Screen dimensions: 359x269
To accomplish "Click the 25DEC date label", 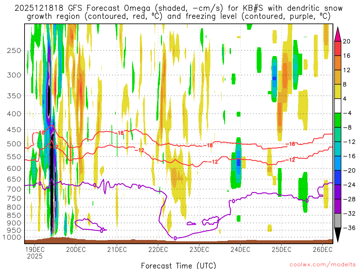I will click(282, 249).
